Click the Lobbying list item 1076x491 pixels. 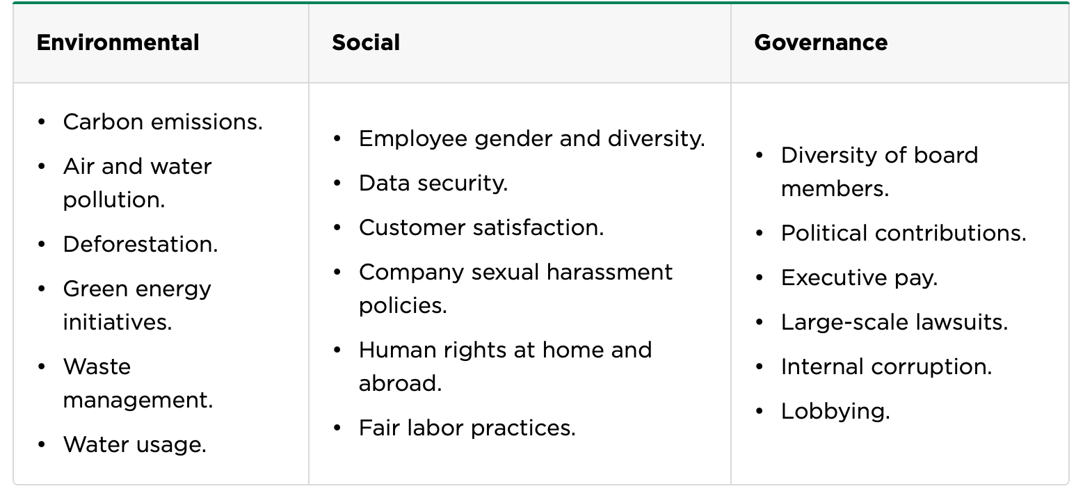835,411
